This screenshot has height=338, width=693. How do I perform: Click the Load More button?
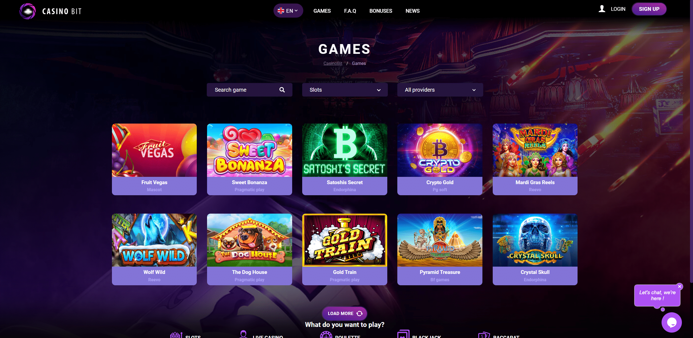[344, 313]
